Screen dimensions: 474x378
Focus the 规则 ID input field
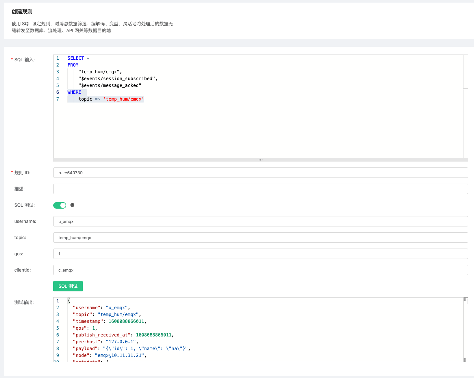click(260, 173)
